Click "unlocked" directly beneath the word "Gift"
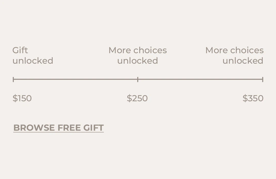The width and height of the screenshot is (276, 179). click(x=33, y=61)
